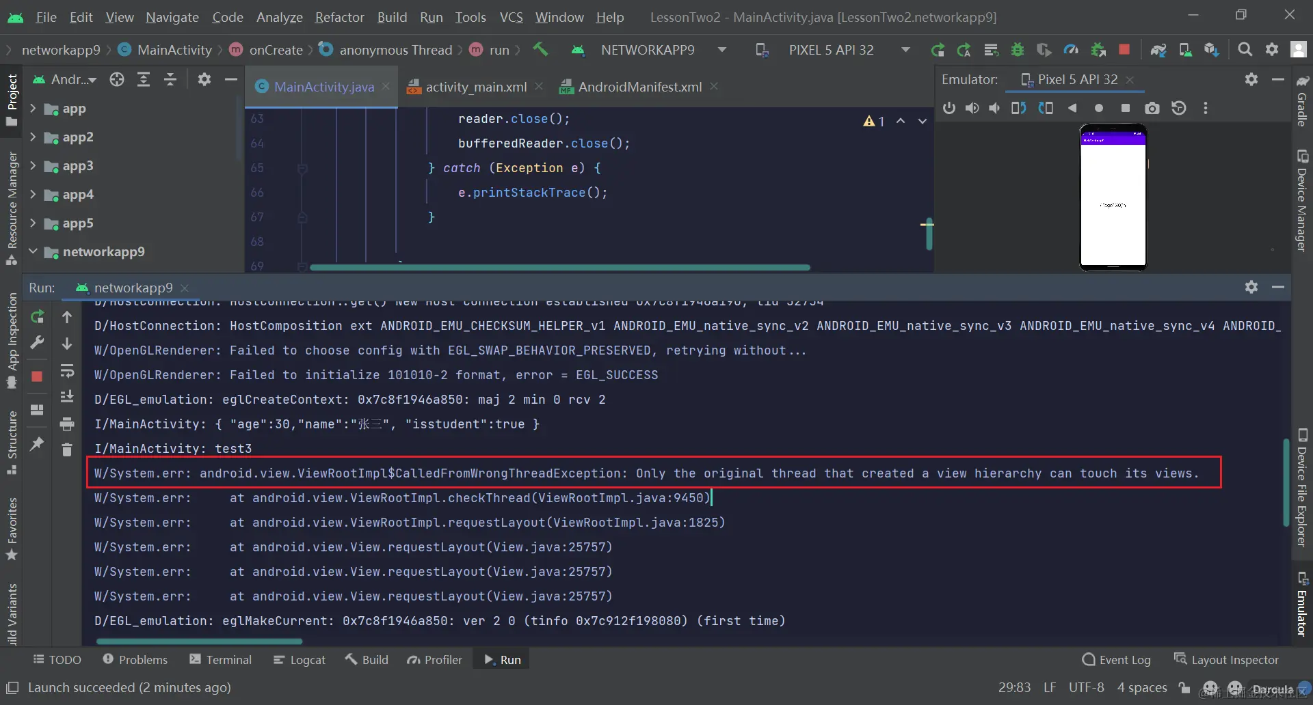Expand the app4 module

pos(33,194)
